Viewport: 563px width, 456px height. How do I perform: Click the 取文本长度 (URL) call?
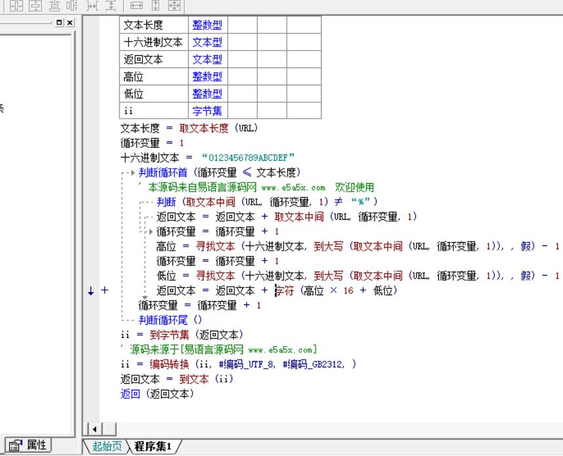click(x=219, y=128)
